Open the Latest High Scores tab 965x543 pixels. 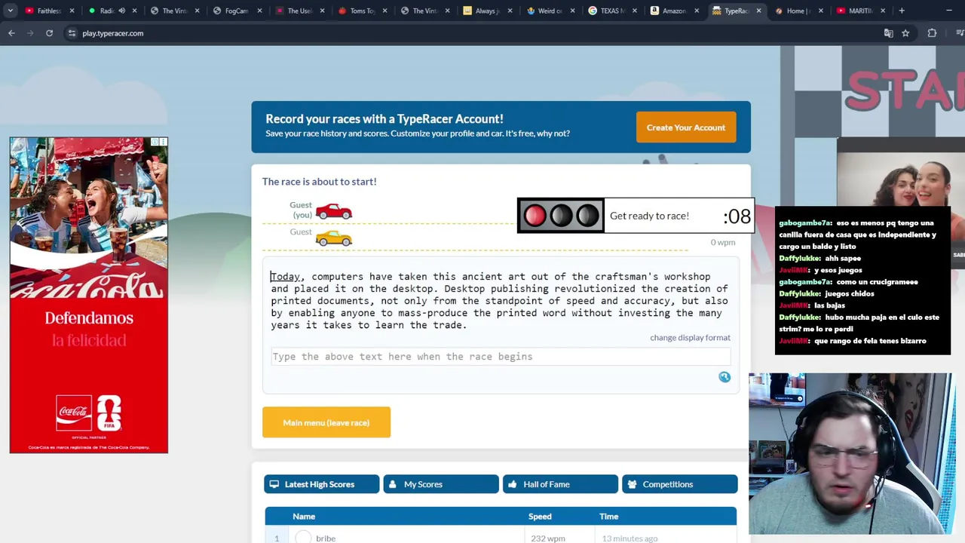point(322,484)
